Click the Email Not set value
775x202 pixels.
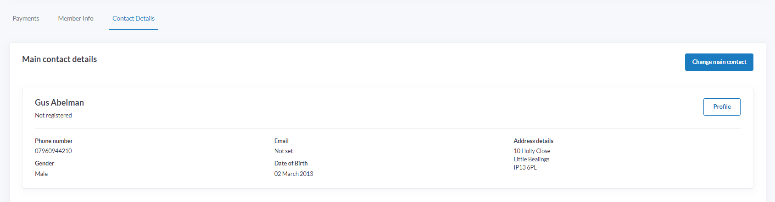coord(284,151)
